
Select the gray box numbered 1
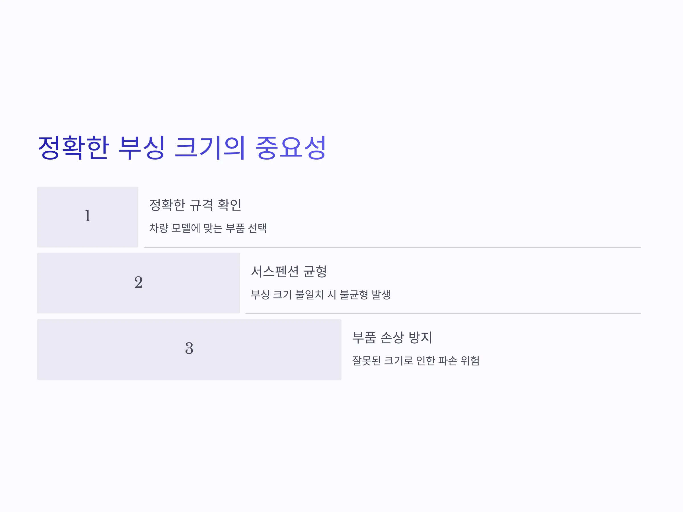[x=88, y=217]
